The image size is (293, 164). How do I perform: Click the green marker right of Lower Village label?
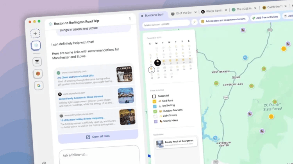pyautogui.click(x=252, y=86)
